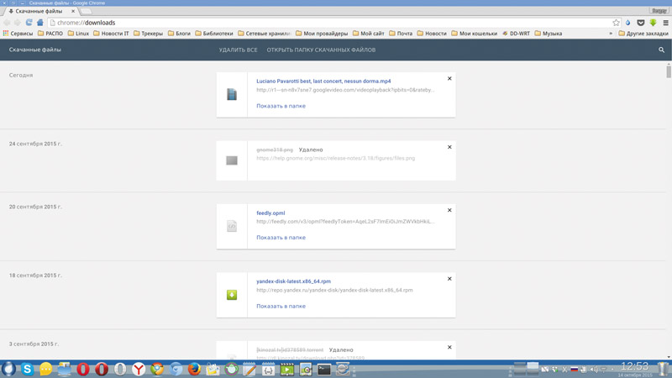Open the 'Новости' bookmark folder

click(x=432, y=34)
